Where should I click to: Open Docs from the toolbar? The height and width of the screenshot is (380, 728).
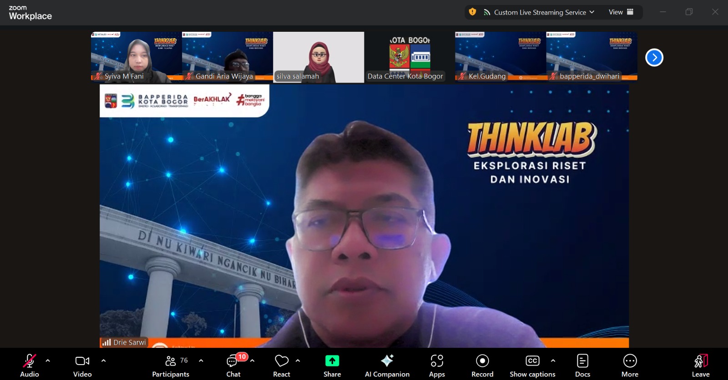(x=582, y=361)
